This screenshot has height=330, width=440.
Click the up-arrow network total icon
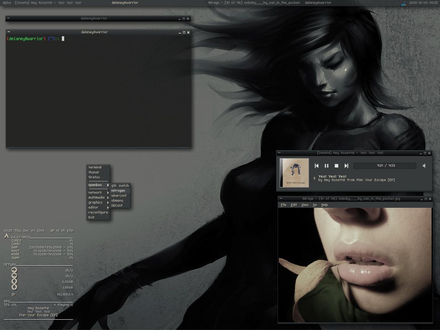[14, 281]
